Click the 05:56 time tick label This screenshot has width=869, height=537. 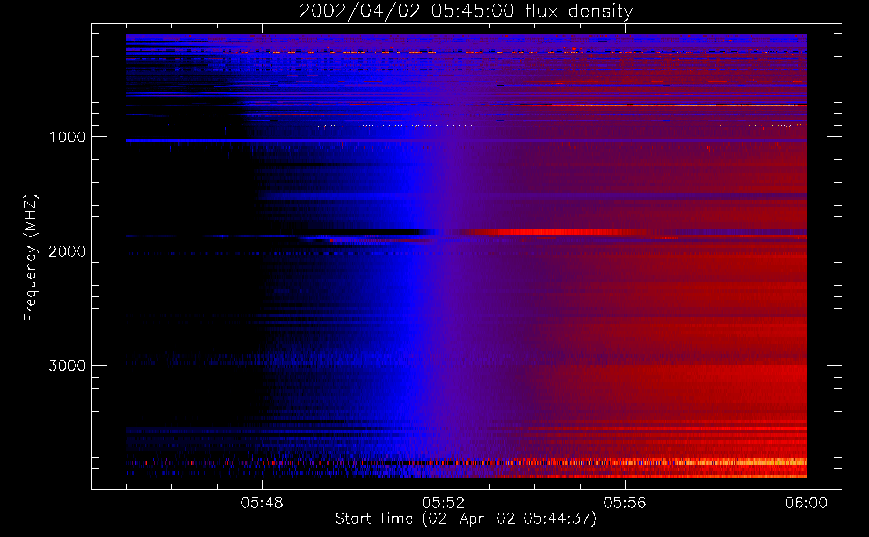coord(625,503)
